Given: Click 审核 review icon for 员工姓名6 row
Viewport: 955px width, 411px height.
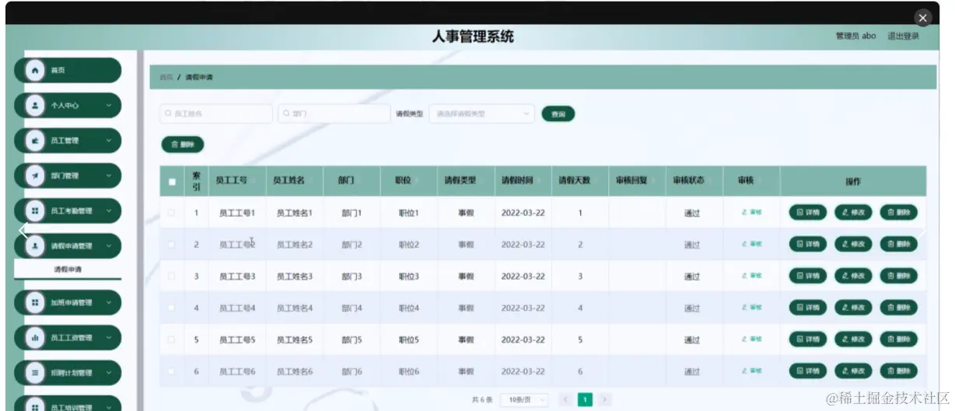Looking at the screenshot, I should 751,371.
